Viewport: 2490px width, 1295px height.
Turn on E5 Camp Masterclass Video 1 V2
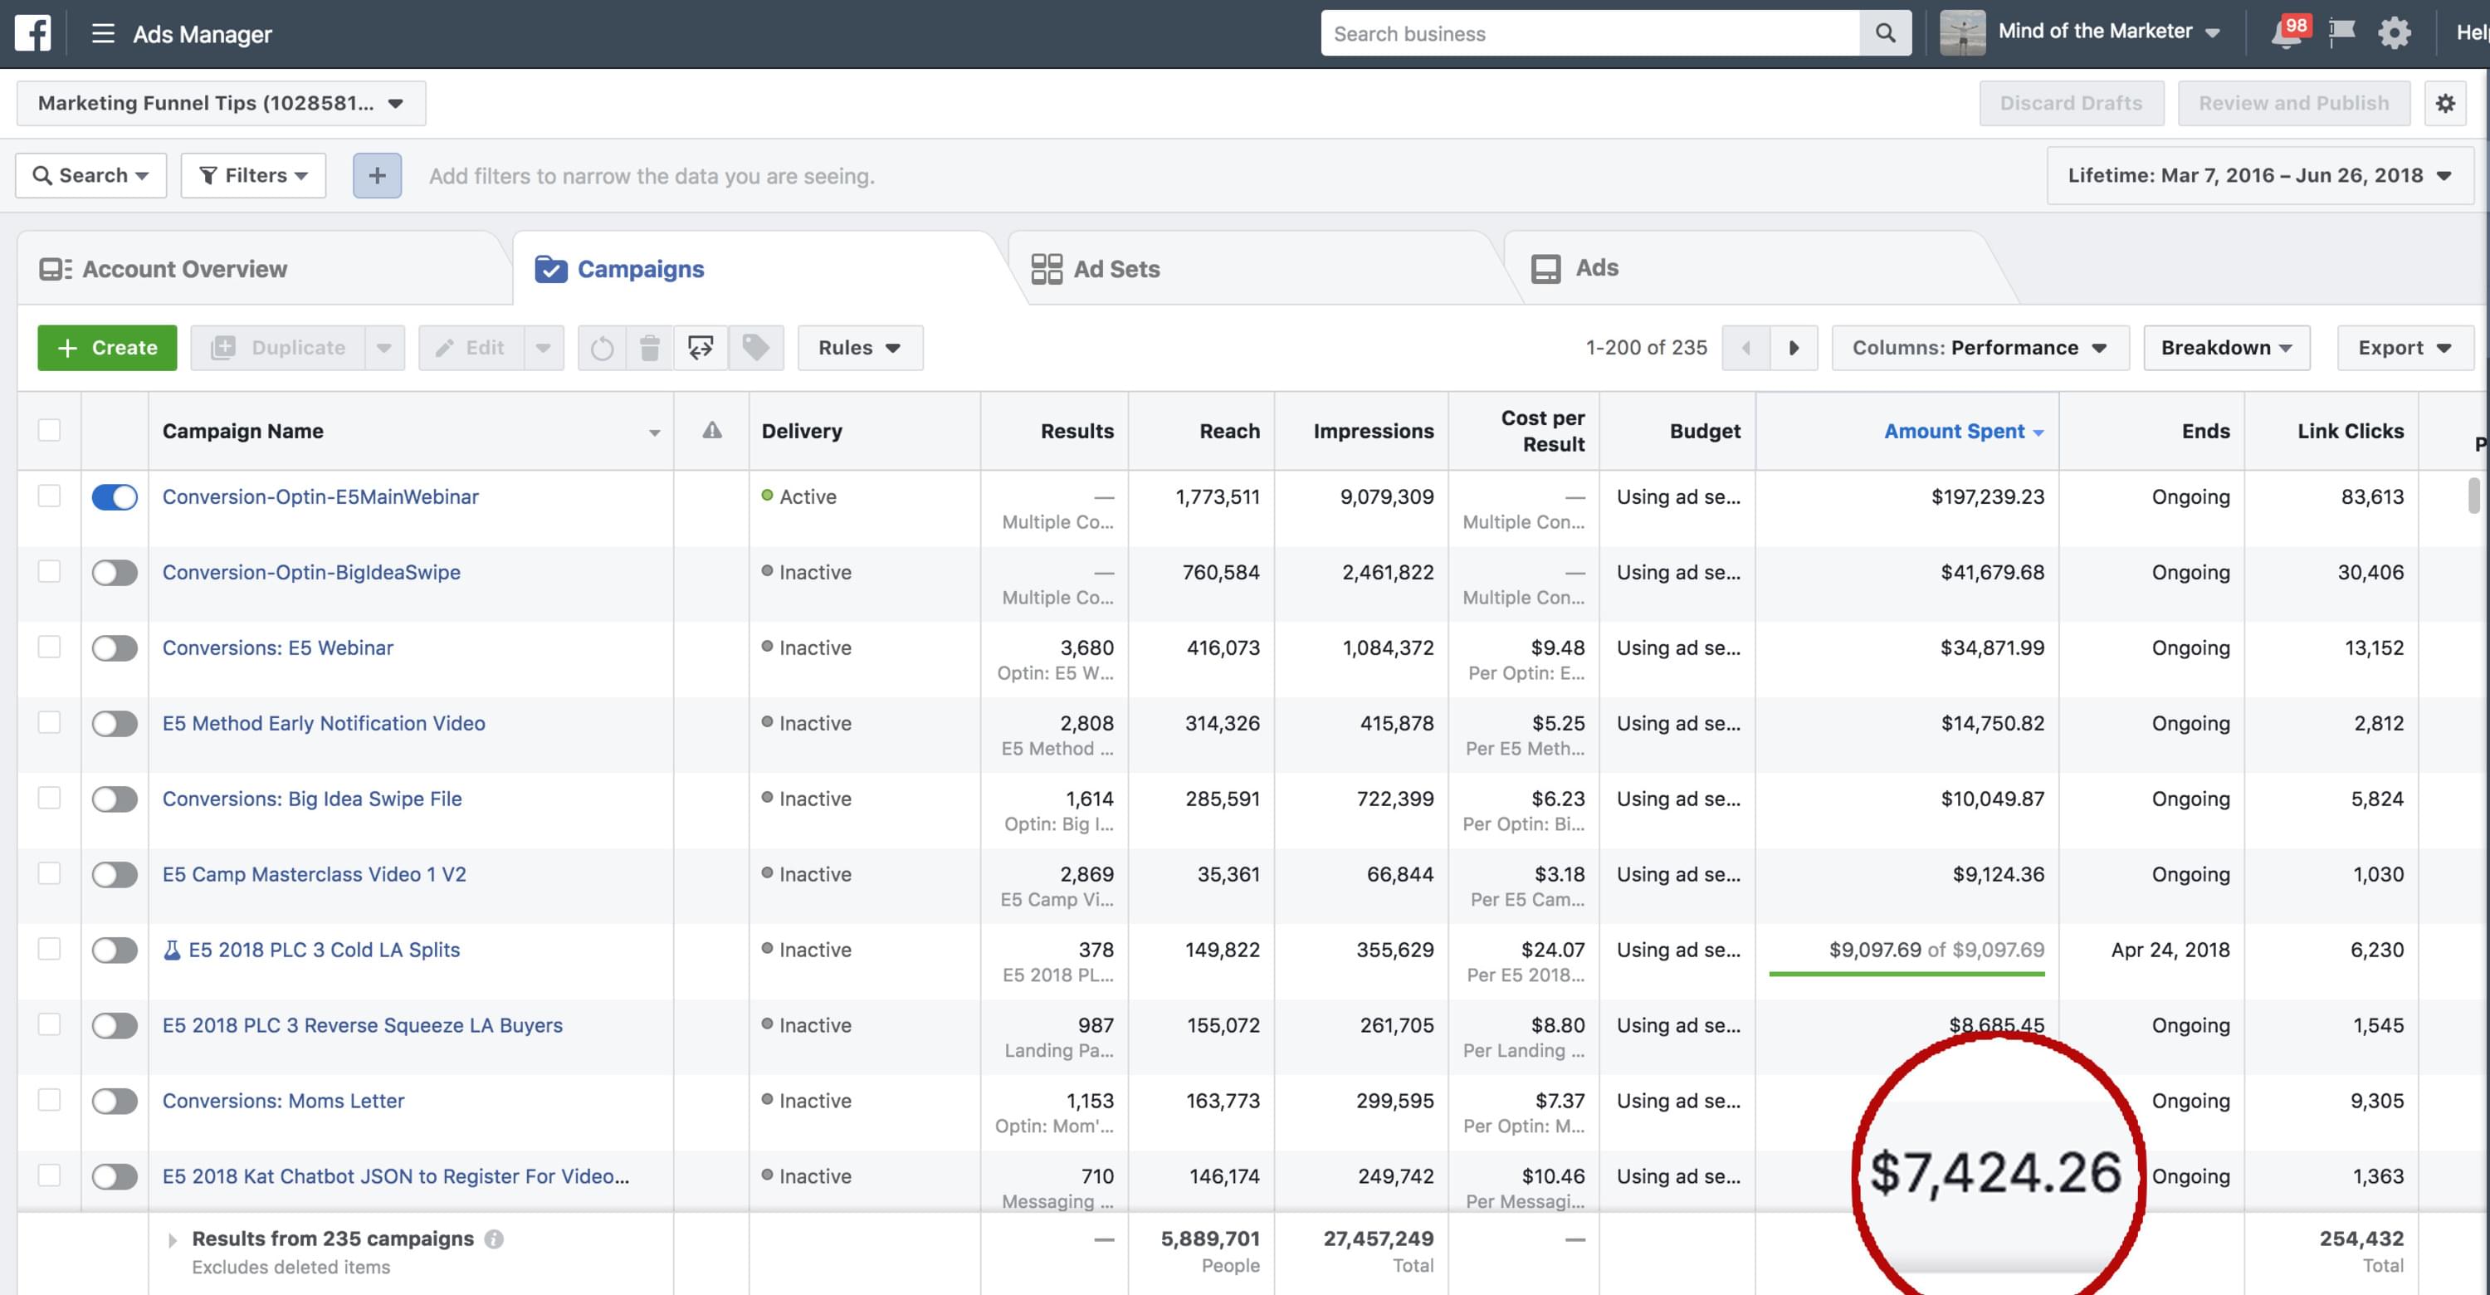(x=115, y=875)
